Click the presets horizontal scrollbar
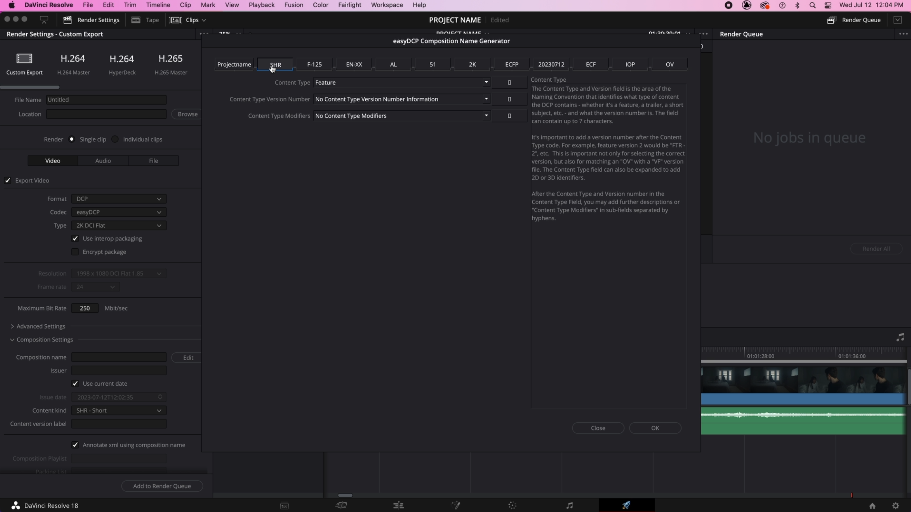The height and width of the screenshot is (512, 911). pos(30,87)
